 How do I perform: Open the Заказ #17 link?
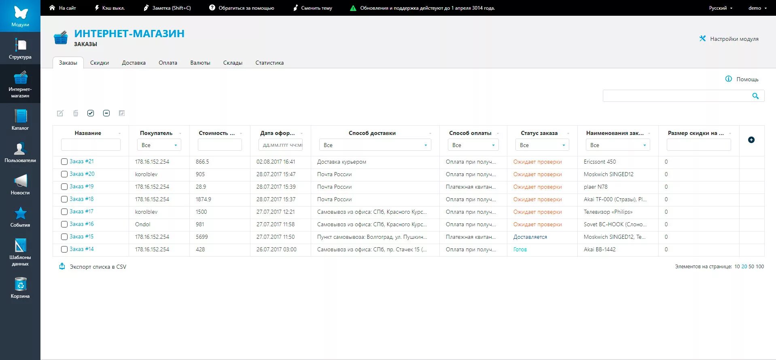click(x=81, y=211)
